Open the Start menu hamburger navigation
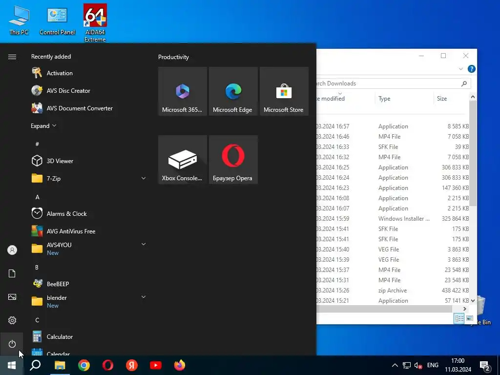The height and width of the screenshot is (375, 500). 12,57
